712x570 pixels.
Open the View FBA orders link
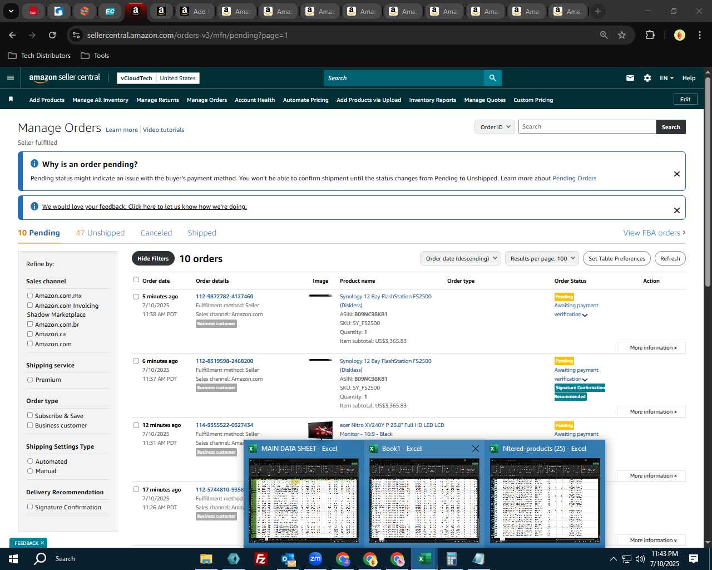[x=654, y=233]
